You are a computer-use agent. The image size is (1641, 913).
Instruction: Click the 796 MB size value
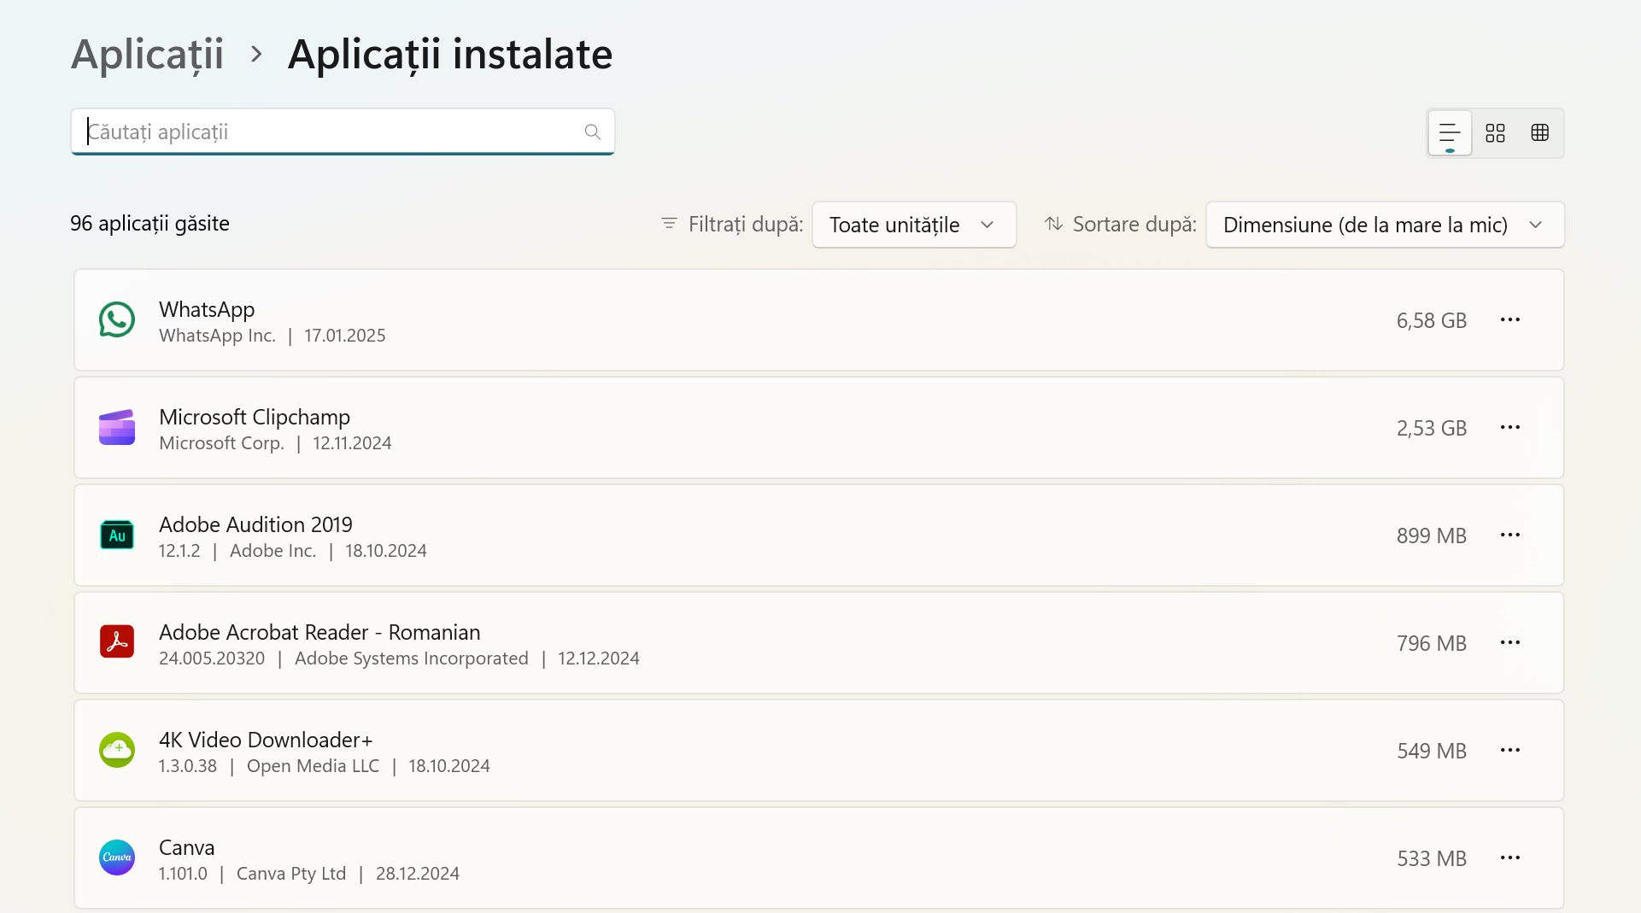(1432, 643)
